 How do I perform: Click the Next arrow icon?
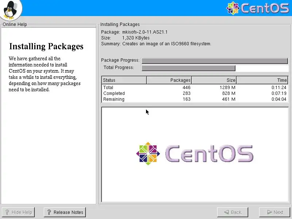point(269,212)
